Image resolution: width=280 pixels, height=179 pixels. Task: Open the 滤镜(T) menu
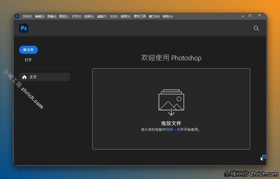pyautogui.click(x=102, y=17)
